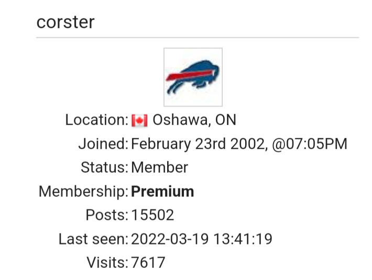This screenshot has height=280, width=372.
Task: Click the Status value Member
Action: [x=159, y=167]
